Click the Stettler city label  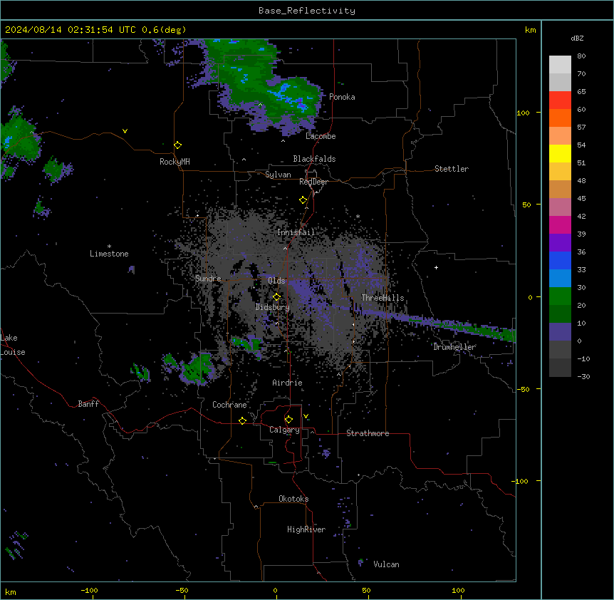point(452,169)
